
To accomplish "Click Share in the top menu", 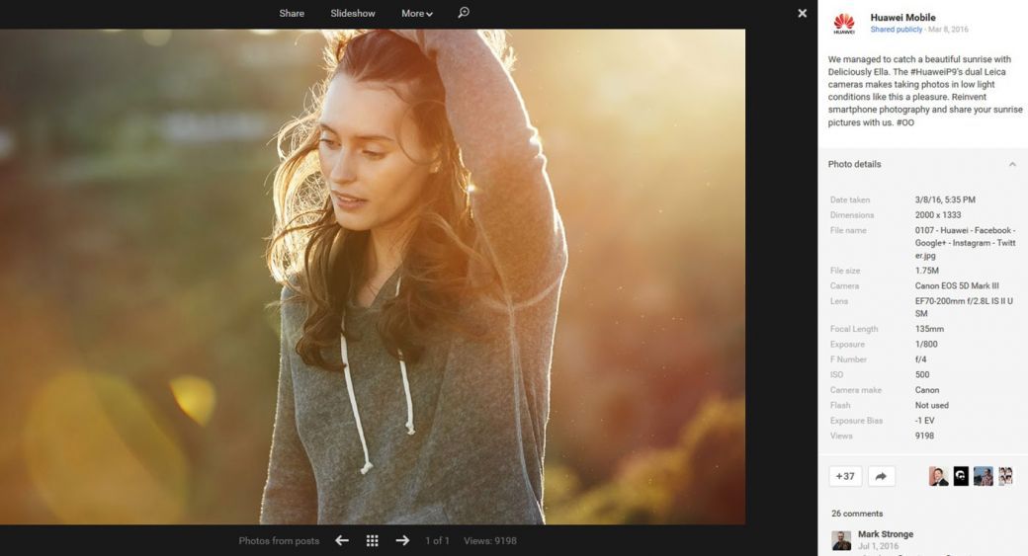I will [x=292, y=14].
